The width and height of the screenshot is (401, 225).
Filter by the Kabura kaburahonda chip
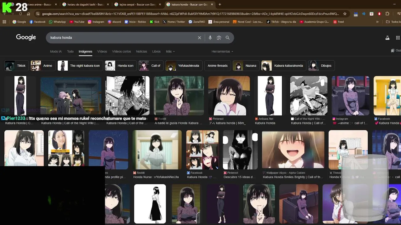click(x=284, y=66)
